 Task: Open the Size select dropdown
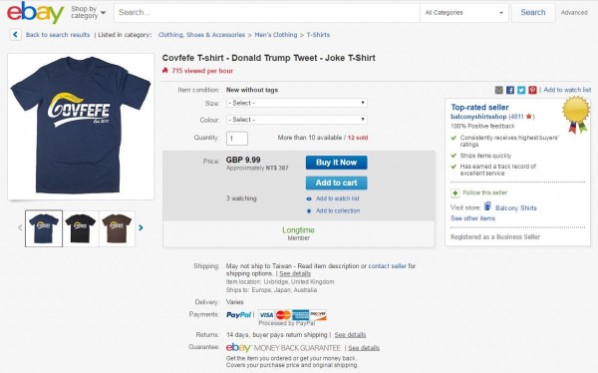(x=297, y=103)
